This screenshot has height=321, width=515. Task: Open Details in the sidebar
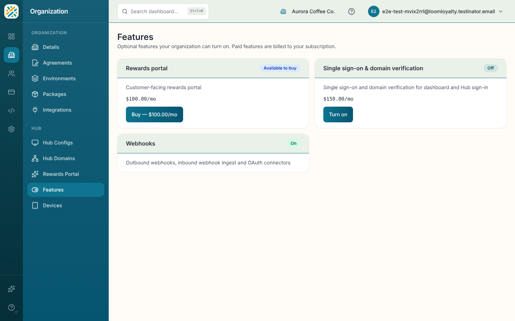pyautogui.click(x=66, y=47)
